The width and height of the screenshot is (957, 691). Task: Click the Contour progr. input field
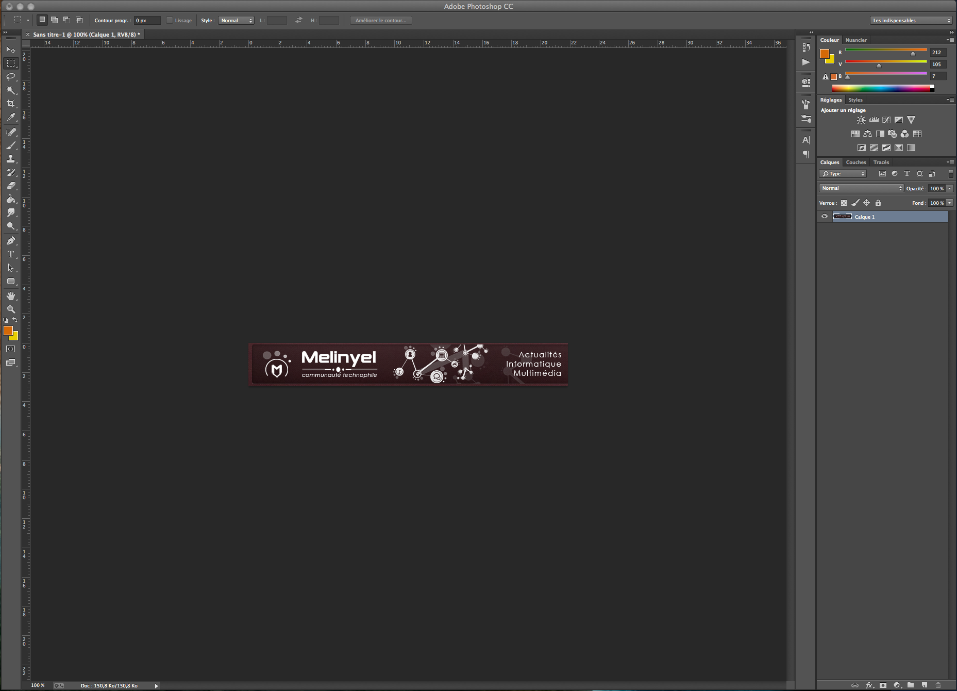(x=147, y=21)
